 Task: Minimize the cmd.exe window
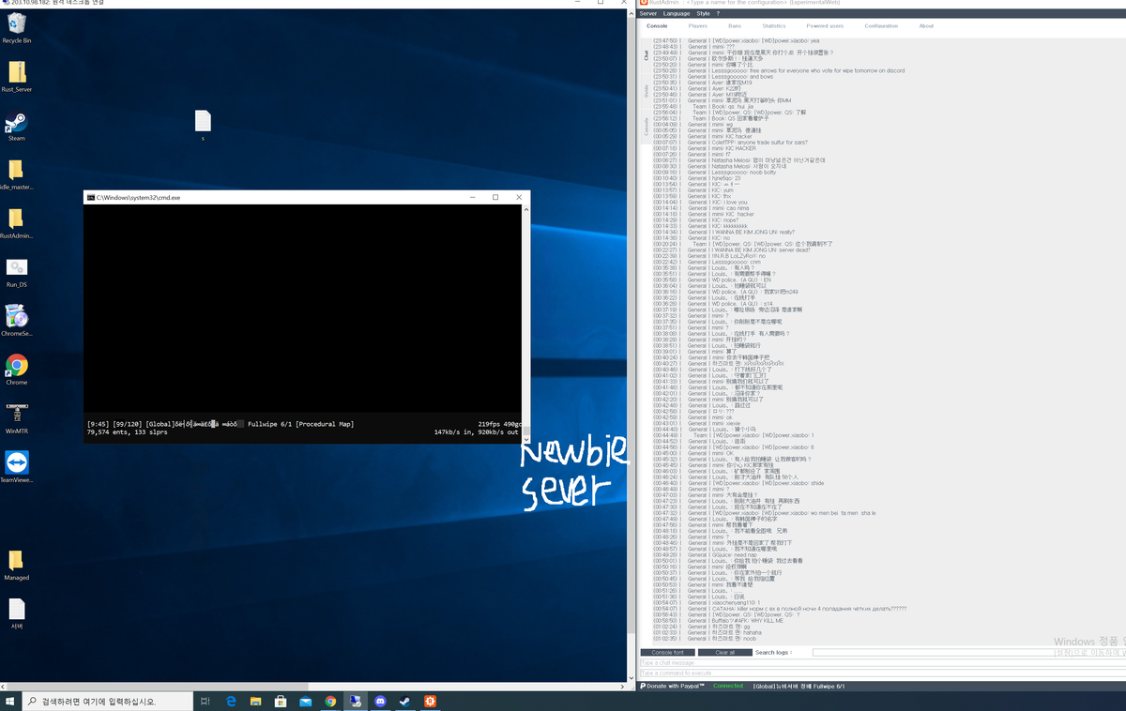(472, 198)
